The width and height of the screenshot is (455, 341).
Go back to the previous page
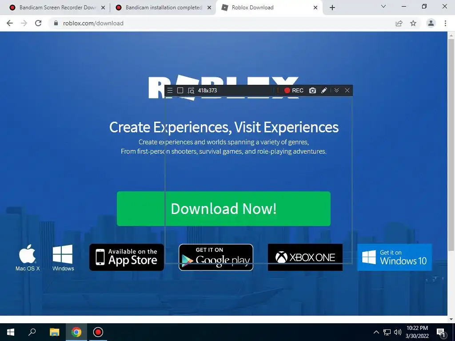(x=10, y=23)
